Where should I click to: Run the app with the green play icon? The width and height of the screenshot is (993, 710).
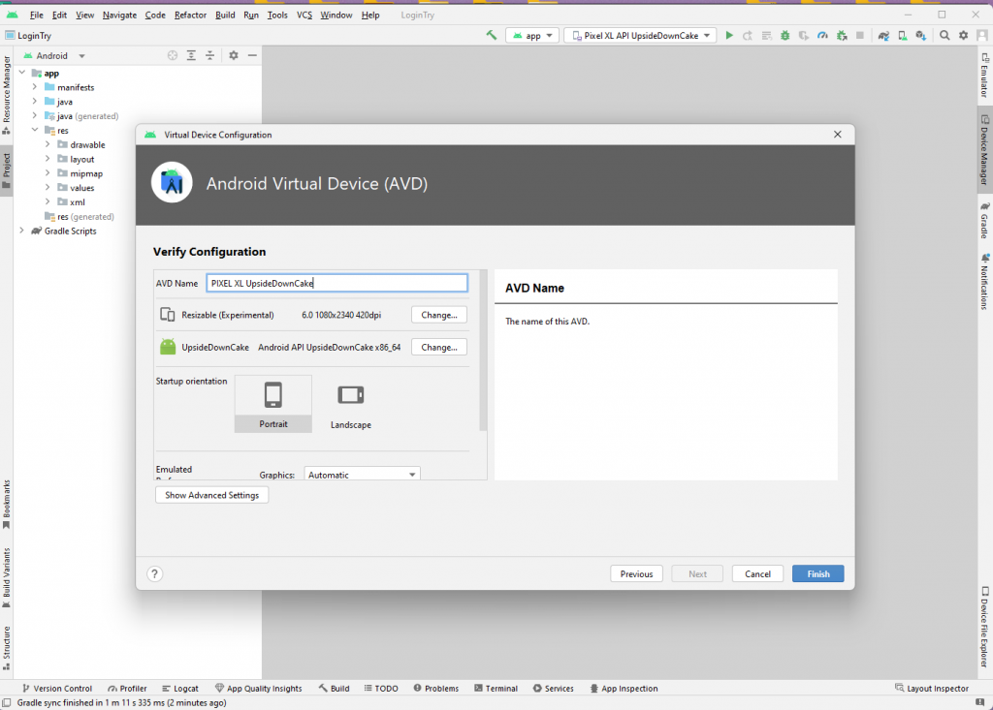click(x=729, y=36)
